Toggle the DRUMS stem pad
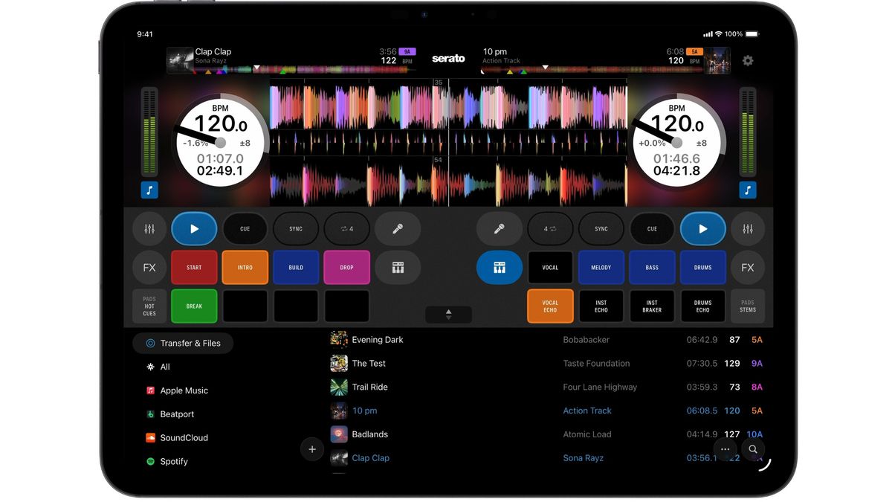The width and height of the screenshot is (892, 502). point(702,268)
